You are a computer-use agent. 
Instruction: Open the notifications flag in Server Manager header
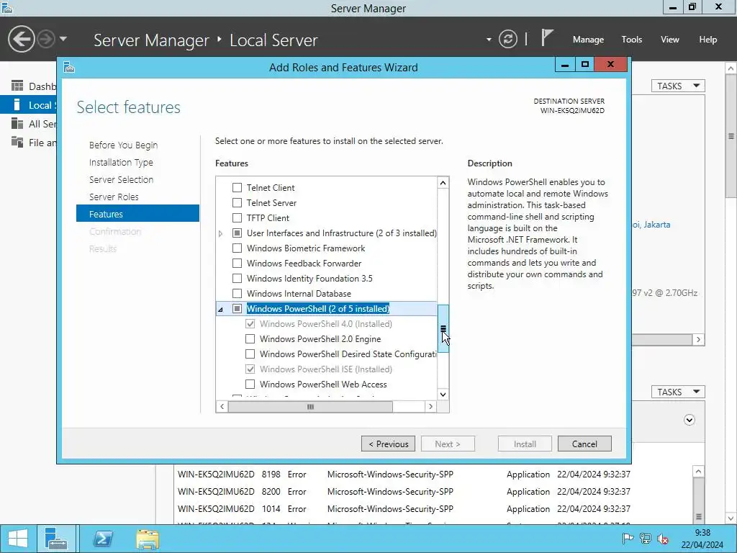pos(546,37)
